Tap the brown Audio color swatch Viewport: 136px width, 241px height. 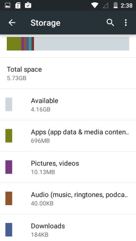click(x=9, y=198)
